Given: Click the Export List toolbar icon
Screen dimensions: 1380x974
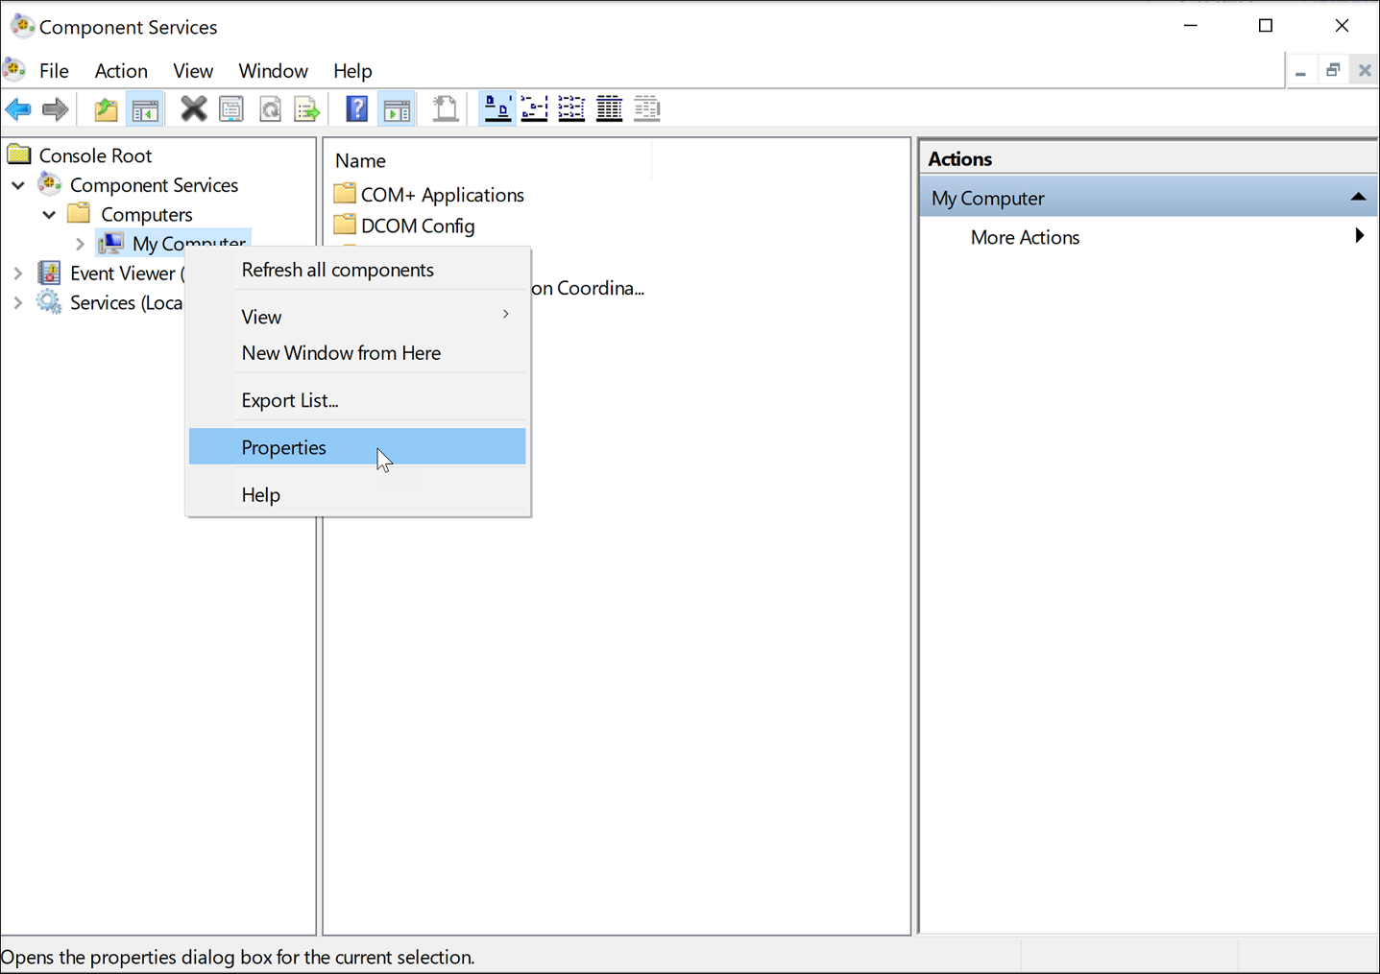Looking at the screenshot, I should [306, 109].
